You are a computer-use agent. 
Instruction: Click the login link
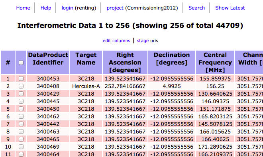coord(67,8)
